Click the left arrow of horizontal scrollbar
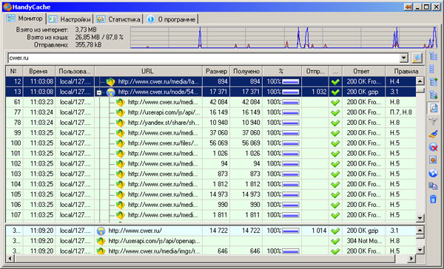Screen dimensions: 444x269 10,258
